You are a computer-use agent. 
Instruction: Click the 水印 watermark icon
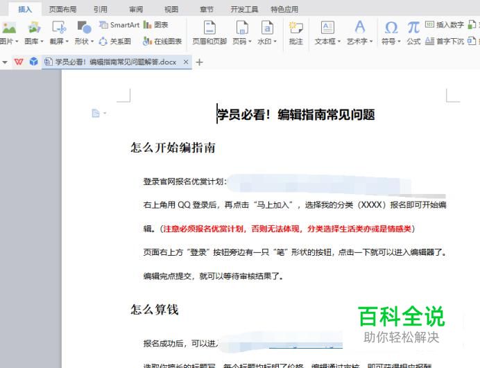[267, 28]
